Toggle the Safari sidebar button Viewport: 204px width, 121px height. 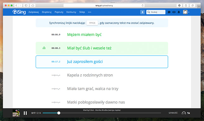pyautogui.click(x=26, y=5)
